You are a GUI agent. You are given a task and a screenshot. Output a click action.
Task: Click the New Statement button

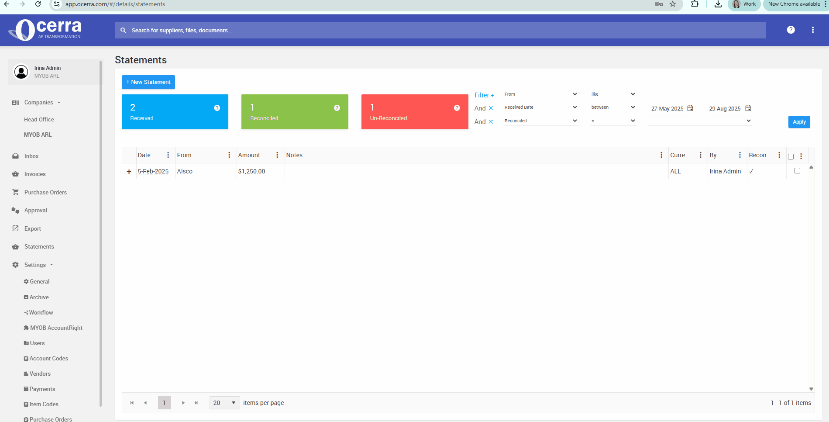[148, 82]
